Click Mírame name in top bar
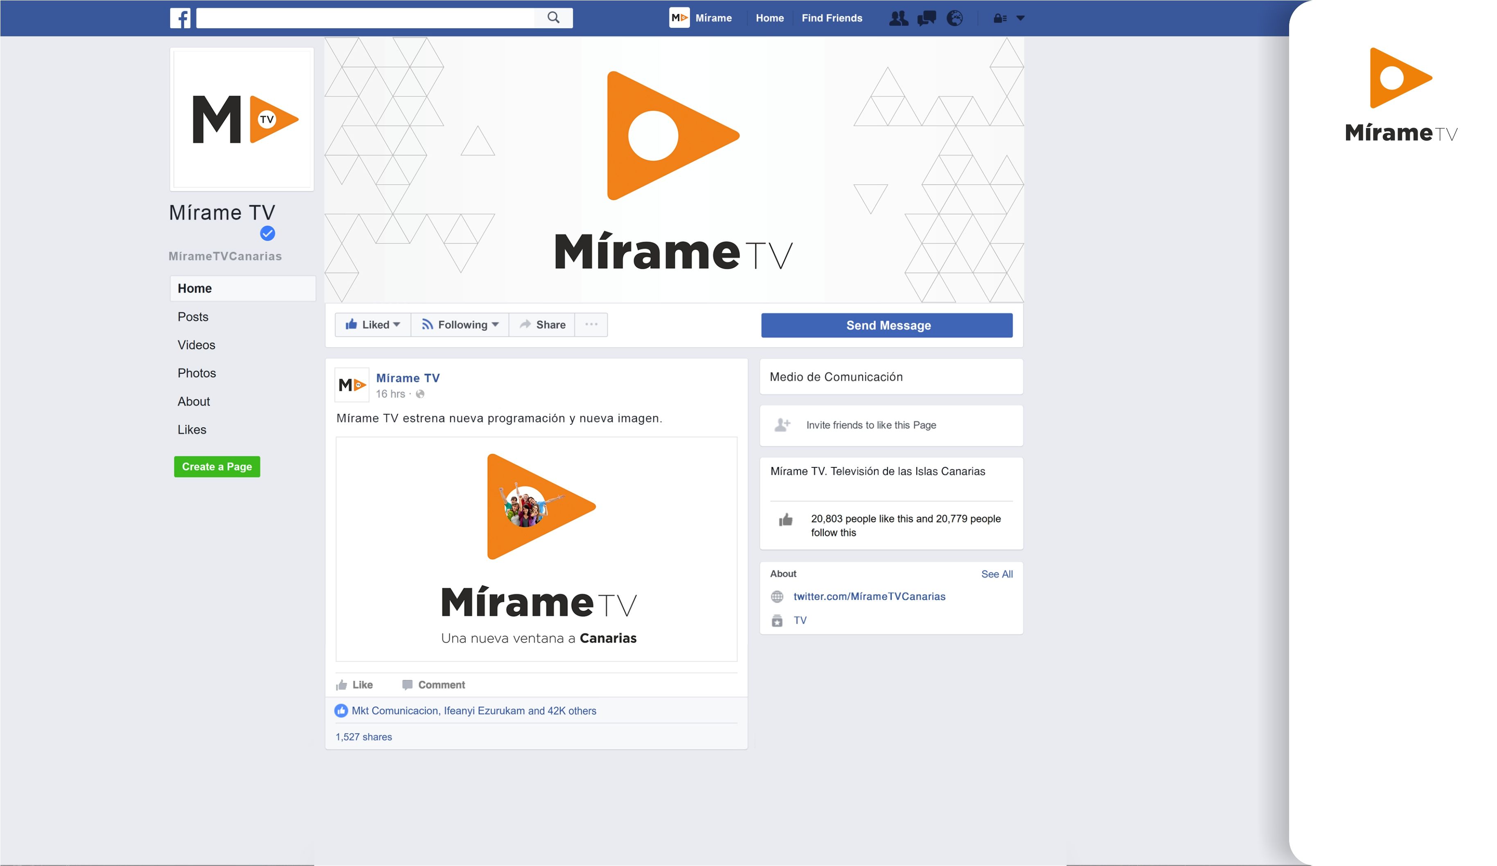This screenshot has width=1497, height=866. pos(713,18)
